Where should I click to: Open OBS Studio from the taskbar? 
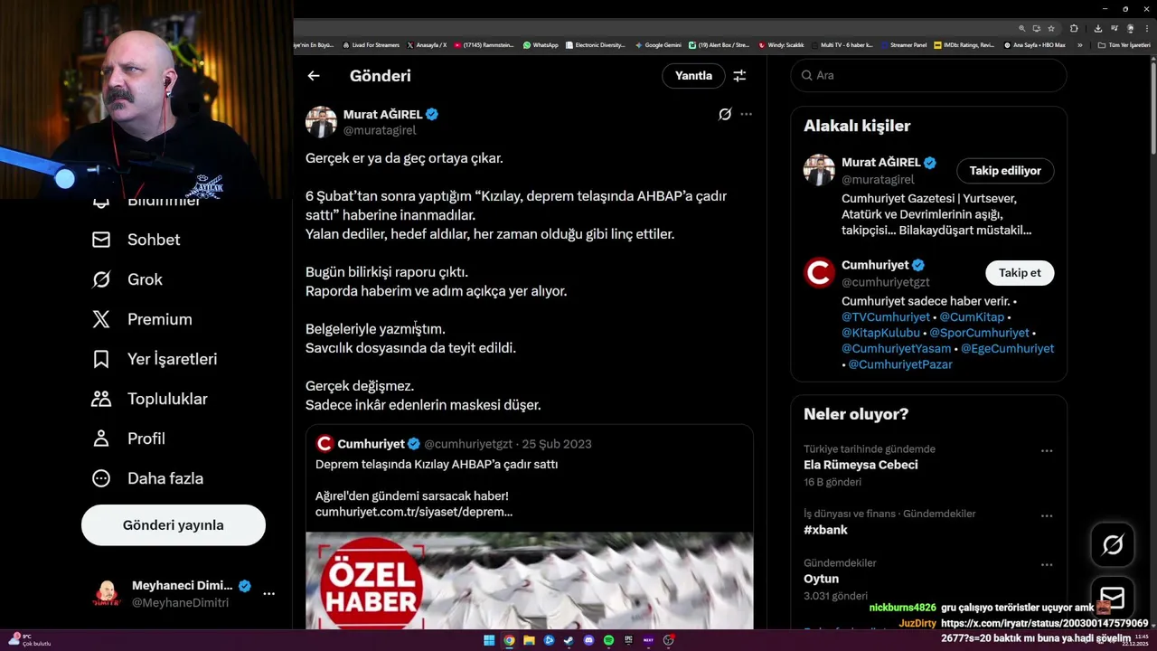668,640
